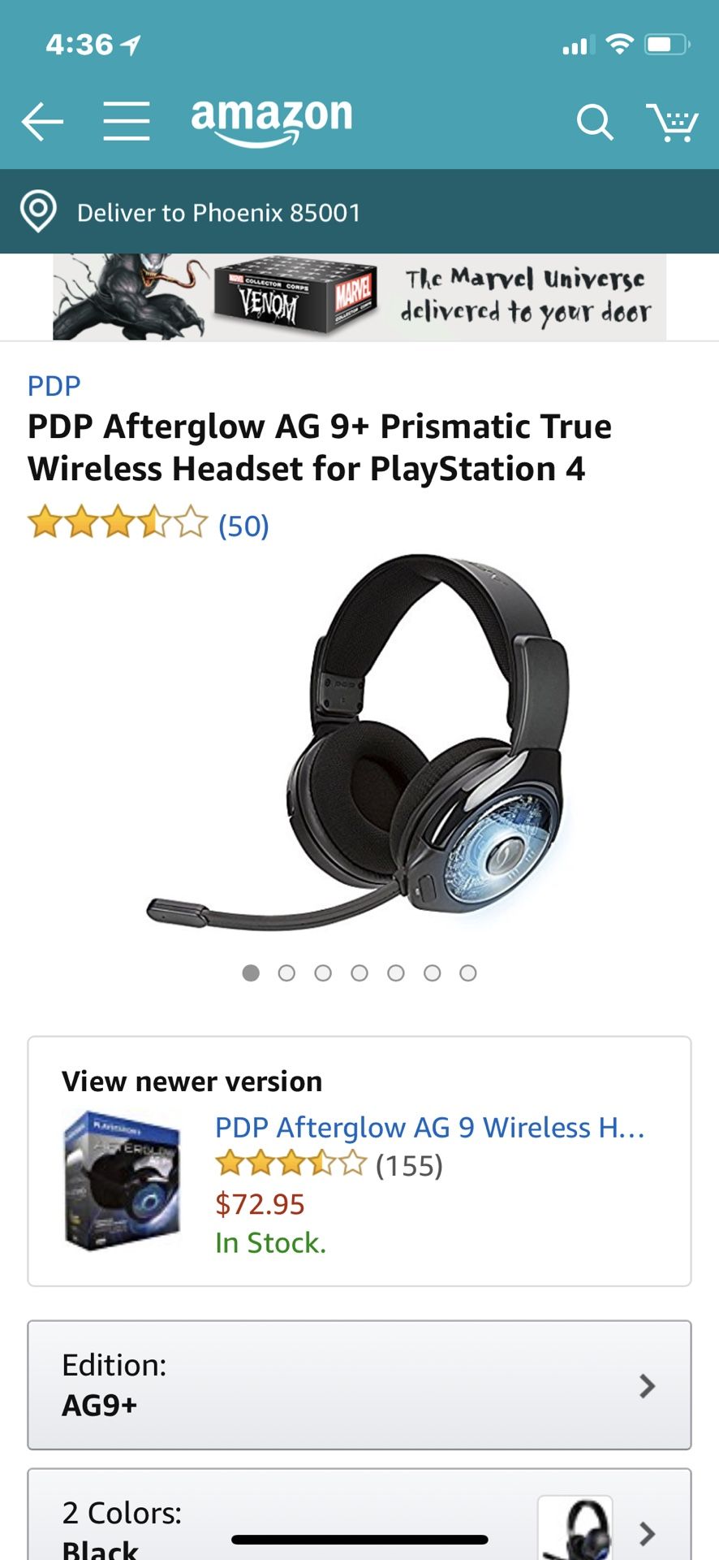Select the fourth image carousel dot
The image size is (719, 1560).
359,973
